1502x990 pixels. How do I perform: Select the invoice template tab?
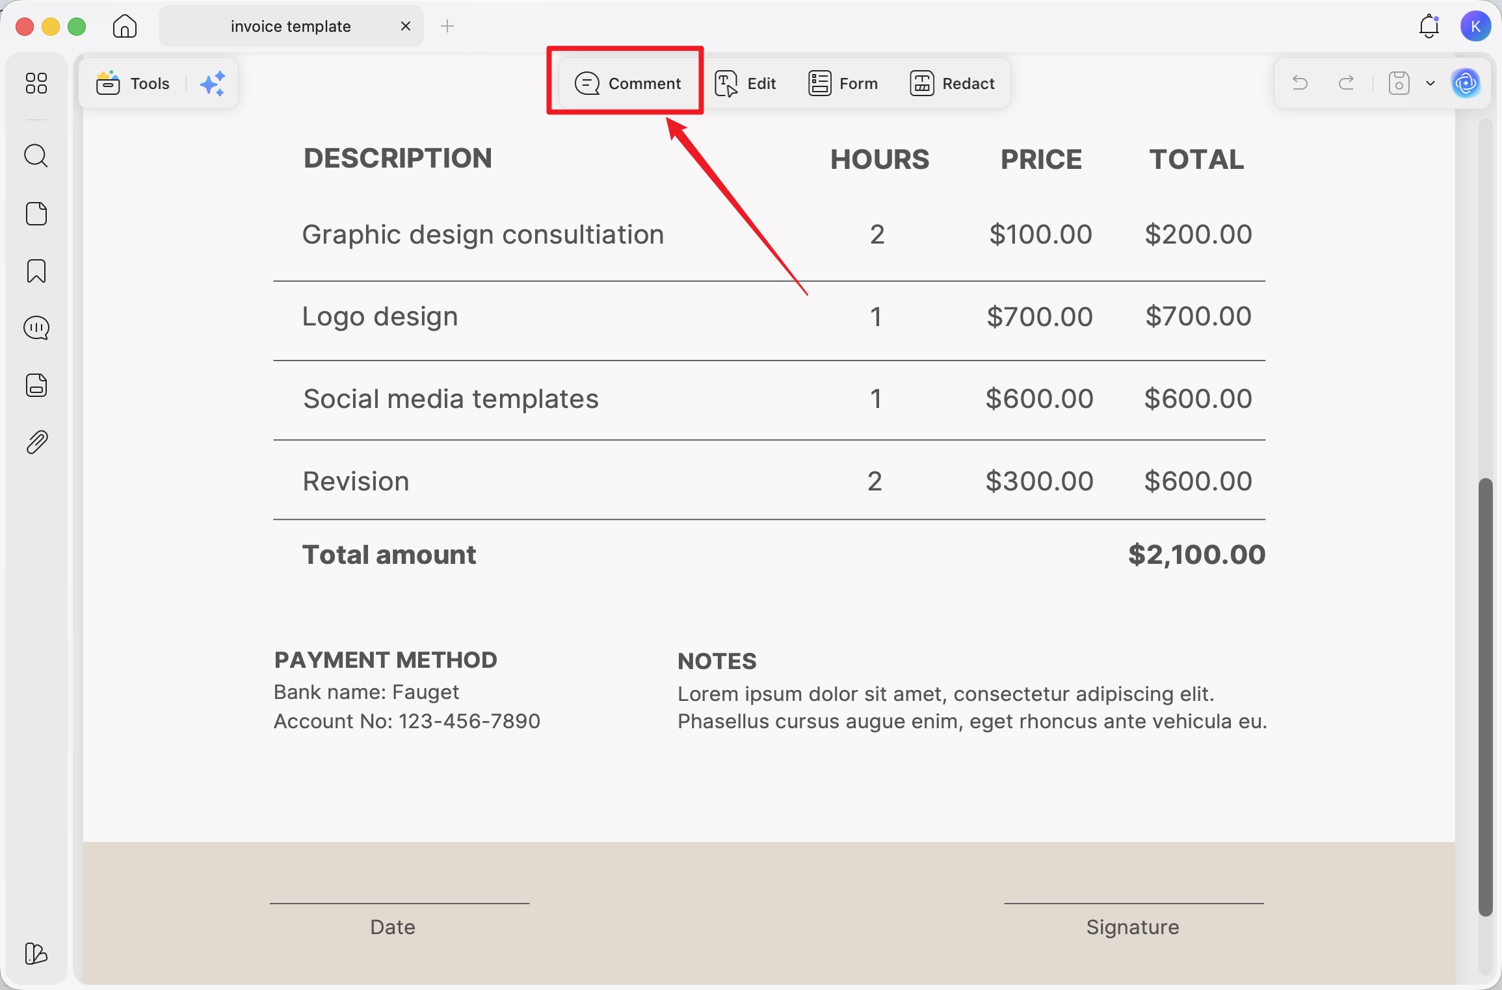291,26
